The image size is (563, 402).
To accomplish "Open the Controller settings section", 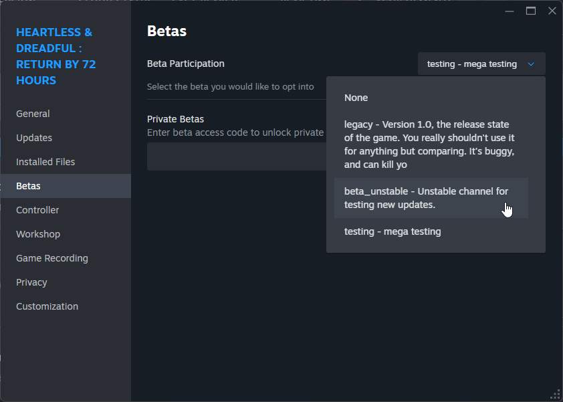I will [66, 210].
